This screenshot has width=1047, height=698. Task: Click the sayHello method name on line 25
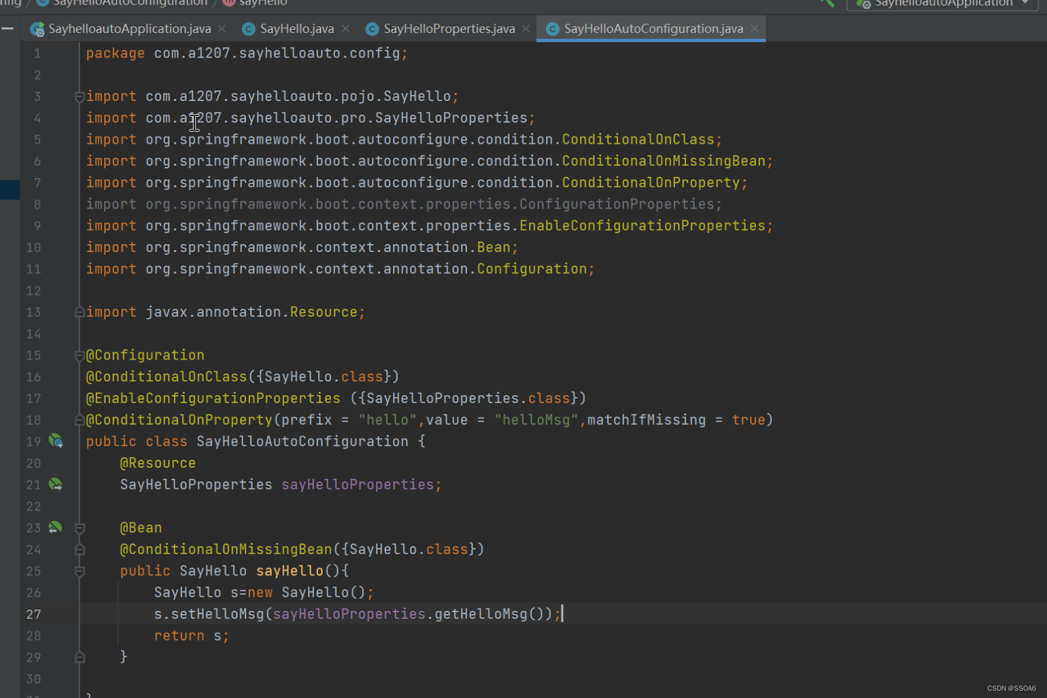pyautogui.click(x=290, y=571)
